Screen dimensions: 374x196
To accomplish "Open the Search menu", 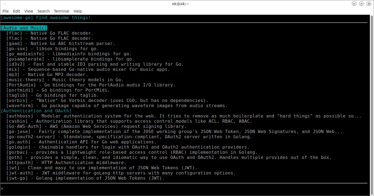I will pos(44,11).
